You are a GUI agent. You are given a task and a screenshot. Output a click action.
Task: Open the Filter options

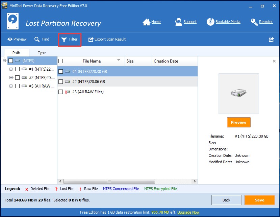click(x=70, y=40)
